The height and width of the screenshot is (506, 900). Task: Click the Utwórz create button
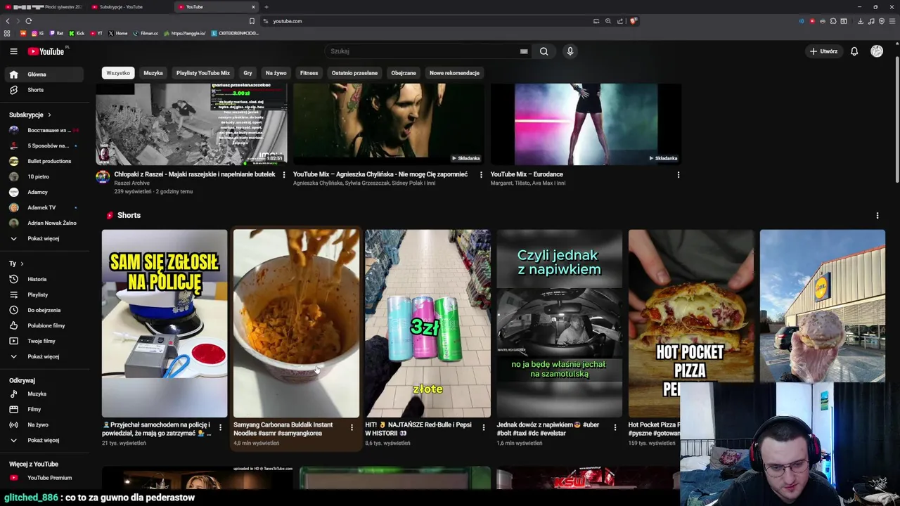point(823,51)
